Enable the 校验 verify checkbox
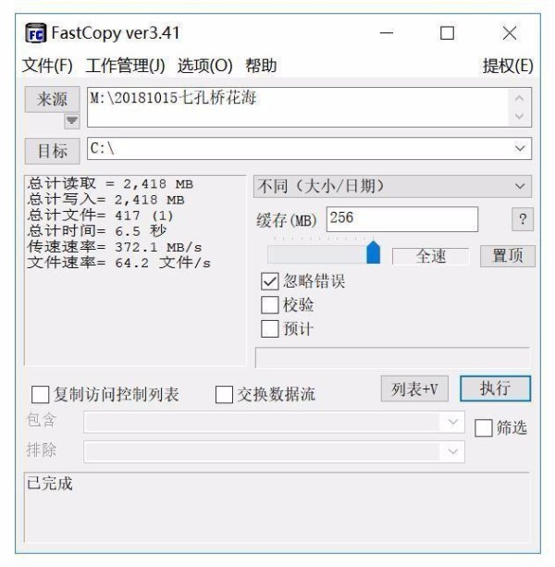Screen dimensions: 555x567 [x=270, y=305]
